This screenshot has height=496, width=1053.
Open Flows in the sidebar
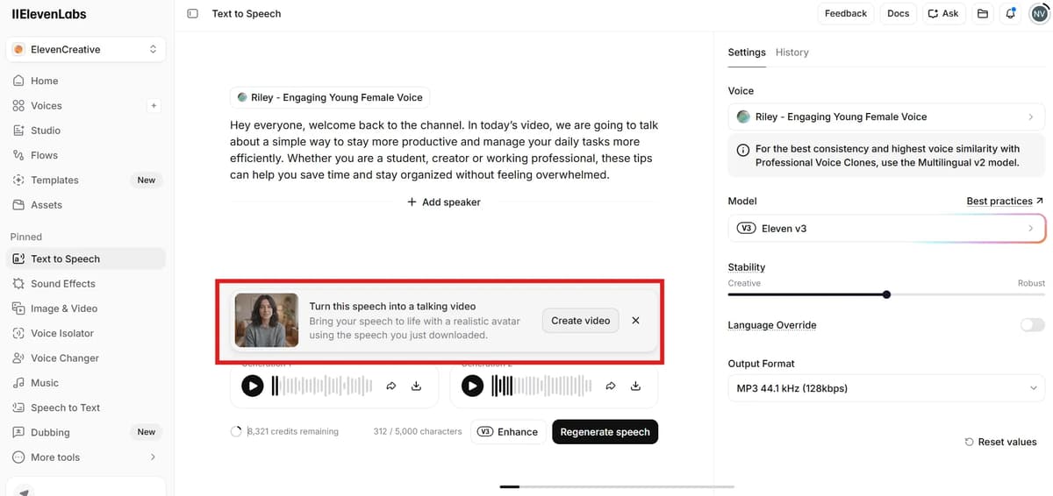[85, 155]
